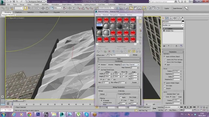Toggle the Height row Mirror checkbox
The width and height of the screenshot is (209, 117).
123,76
